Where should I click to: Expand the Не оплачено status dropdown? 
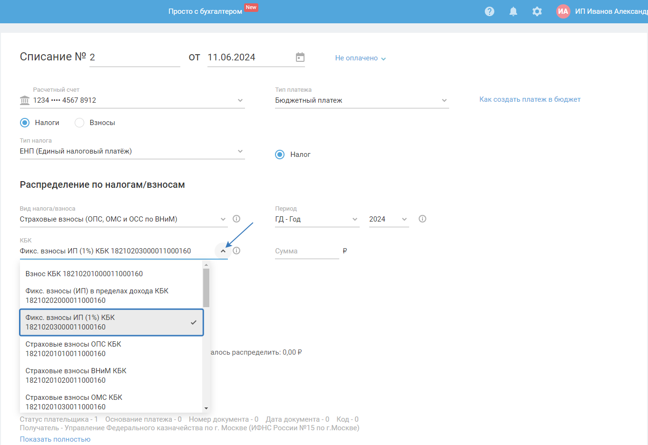pos(360,58)
